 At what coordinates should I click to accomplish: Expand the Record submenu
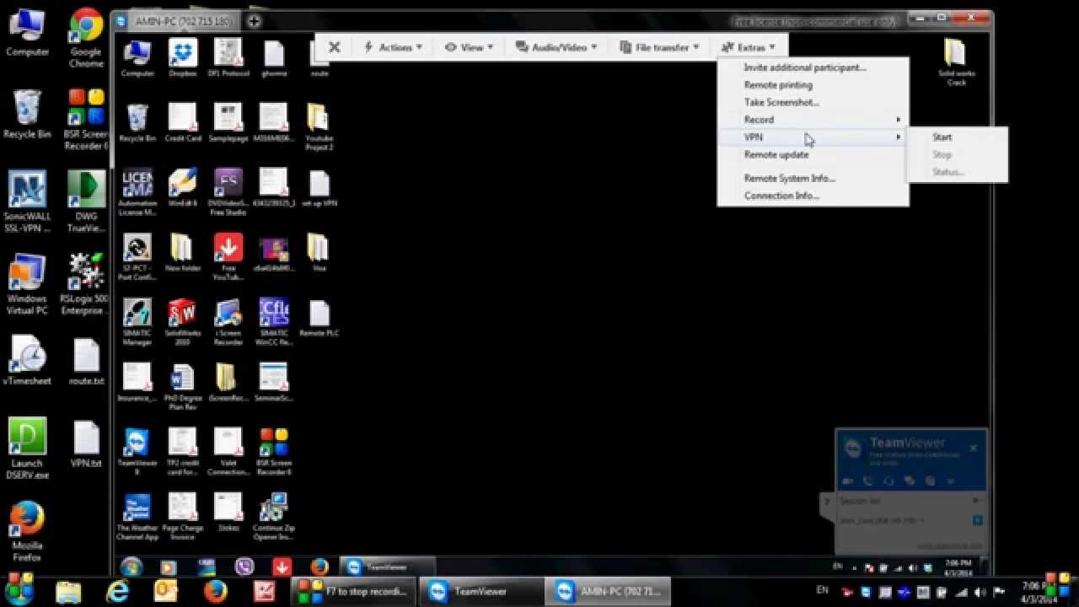coord(813,120)
